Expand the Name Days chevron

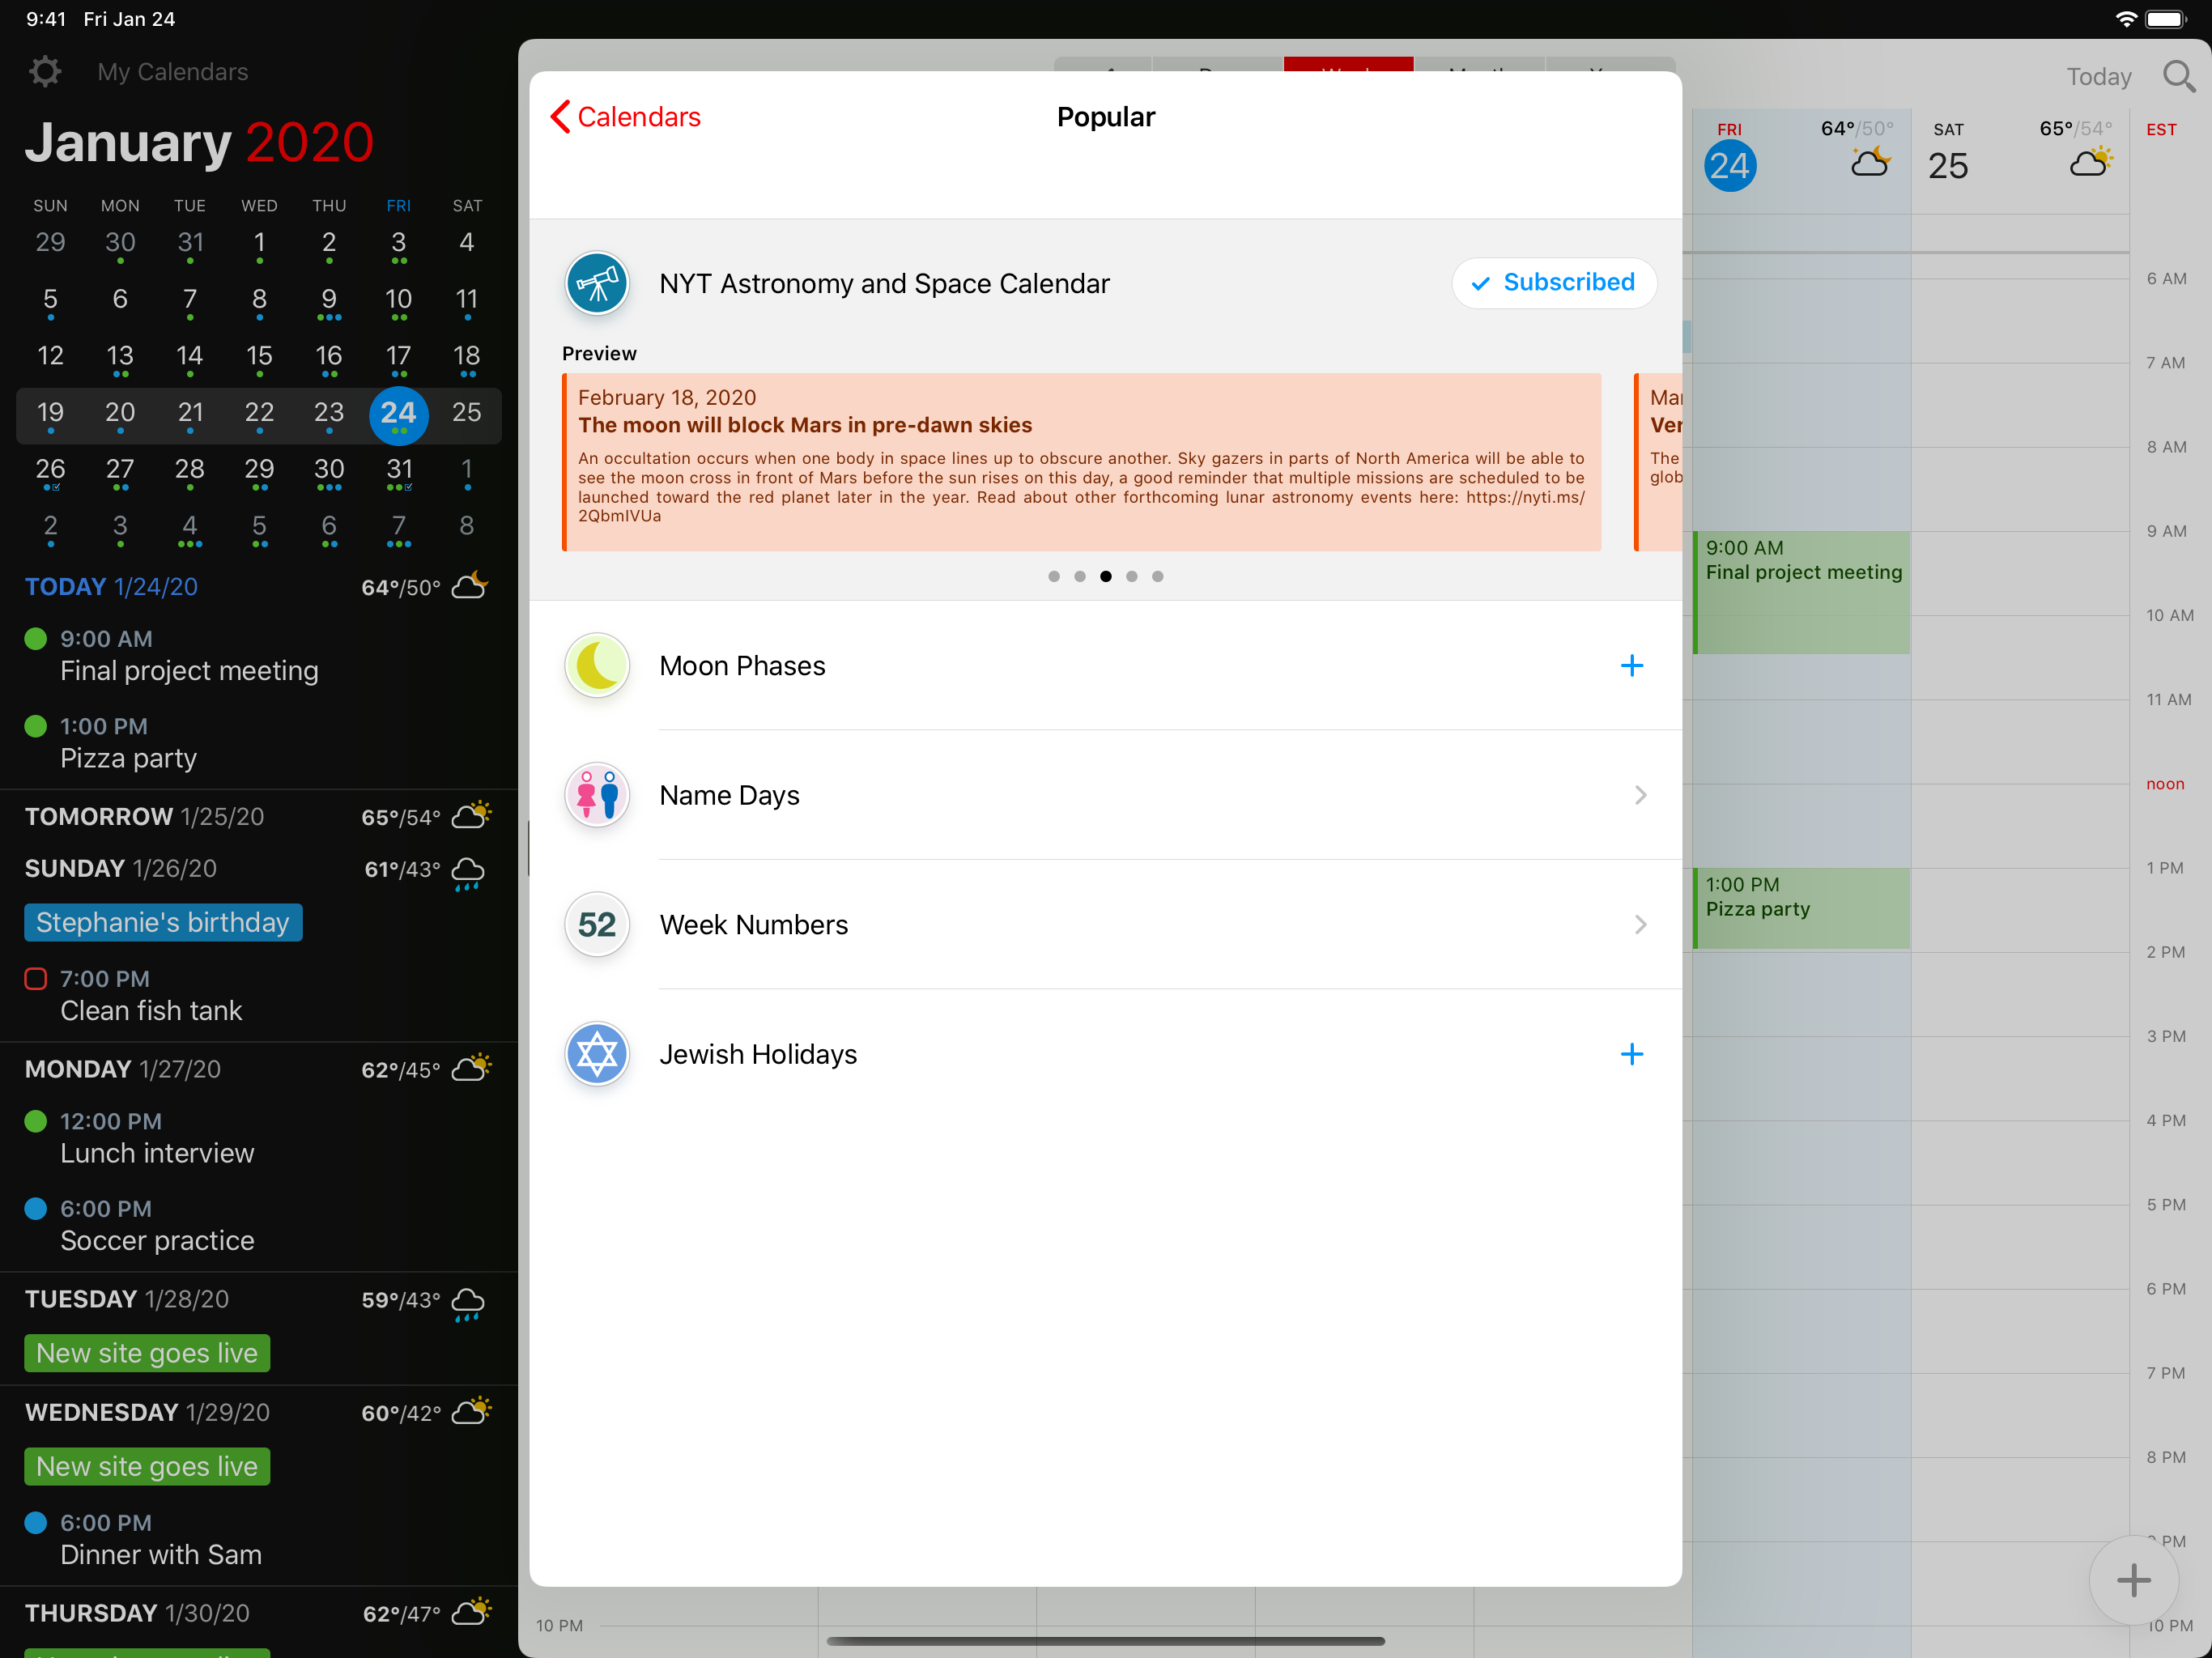pyautogui.click(x=1640, y=795)
